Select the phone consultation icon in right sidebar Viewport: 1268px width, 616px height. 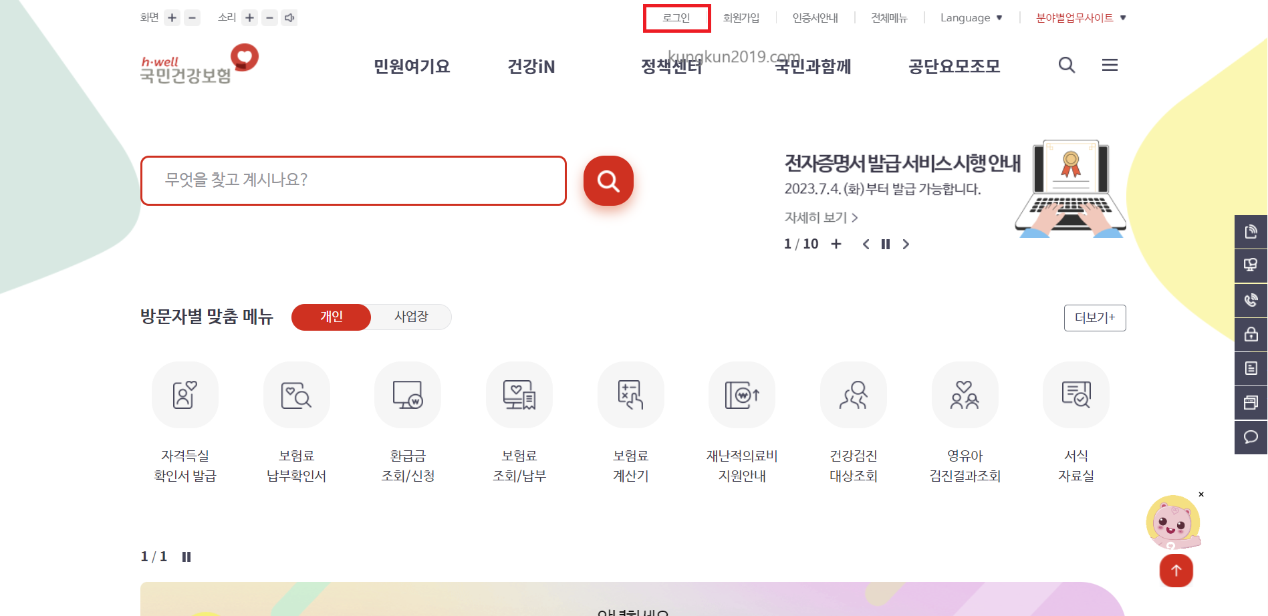pos(1251,300)
